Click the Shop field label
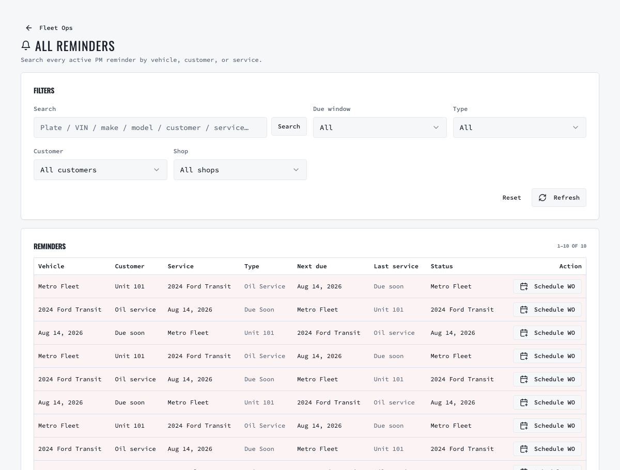This screenshot has width=620, height=470. click(x=181, y=151)
